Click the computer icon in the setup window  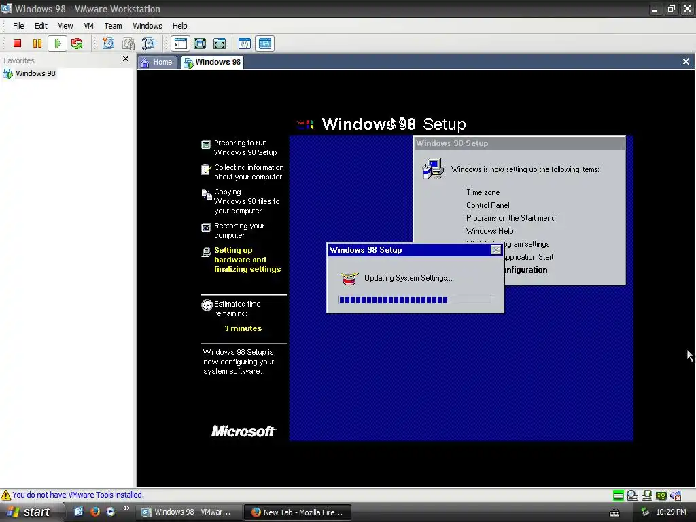point(433,169)
